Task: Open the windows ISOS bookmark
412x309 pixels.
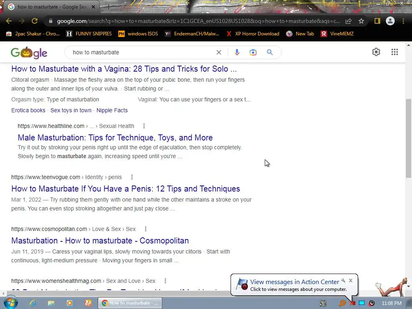Action: pyautogui.click(x=138, y=34)
